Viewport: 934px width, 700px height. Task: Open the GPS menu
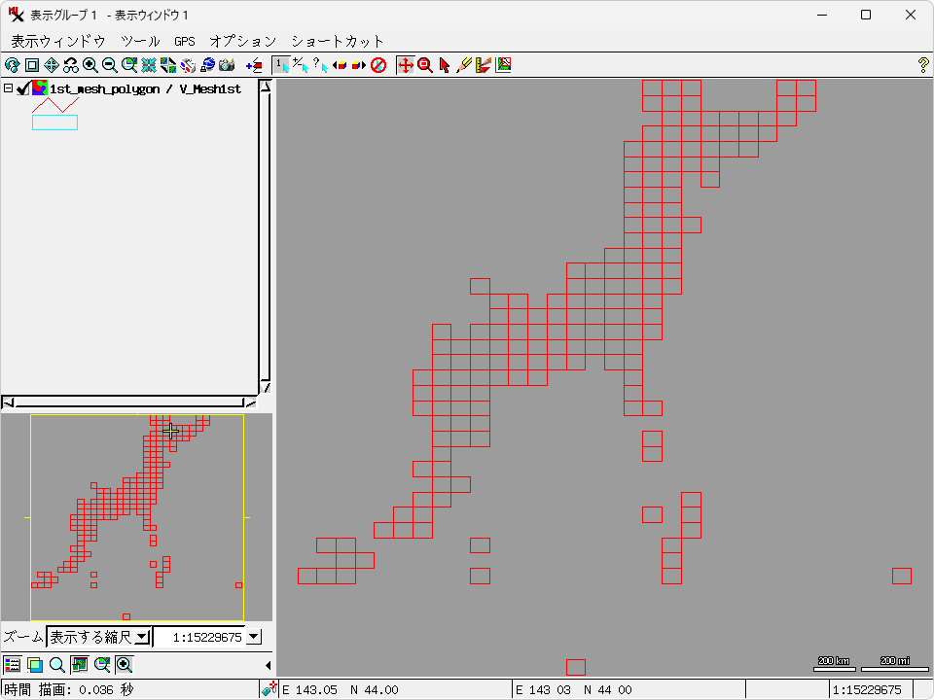(x=185, y=41)
